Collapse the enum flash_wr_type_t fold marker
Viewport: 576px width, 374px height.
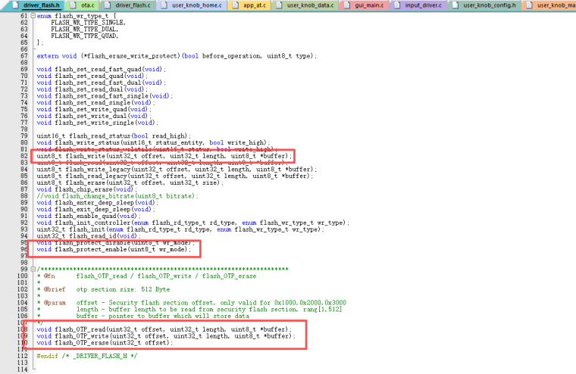click(33, 16)
